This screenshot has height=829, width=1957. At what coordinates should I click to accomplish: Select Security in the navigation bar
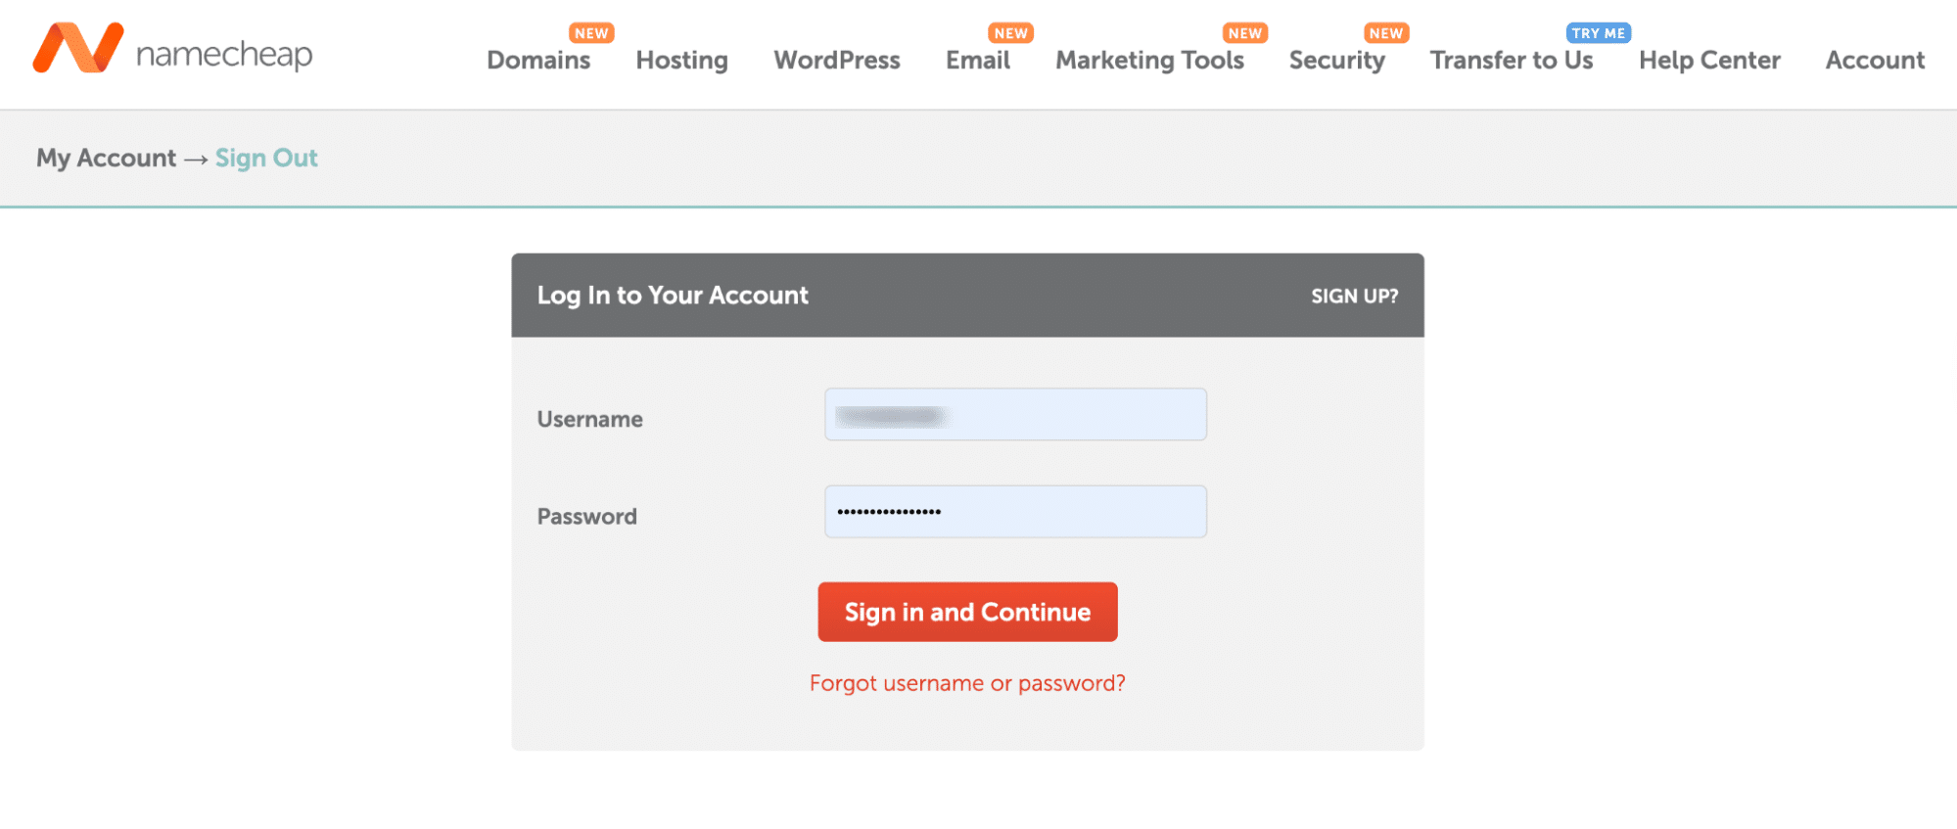[x=1336, y=61]
